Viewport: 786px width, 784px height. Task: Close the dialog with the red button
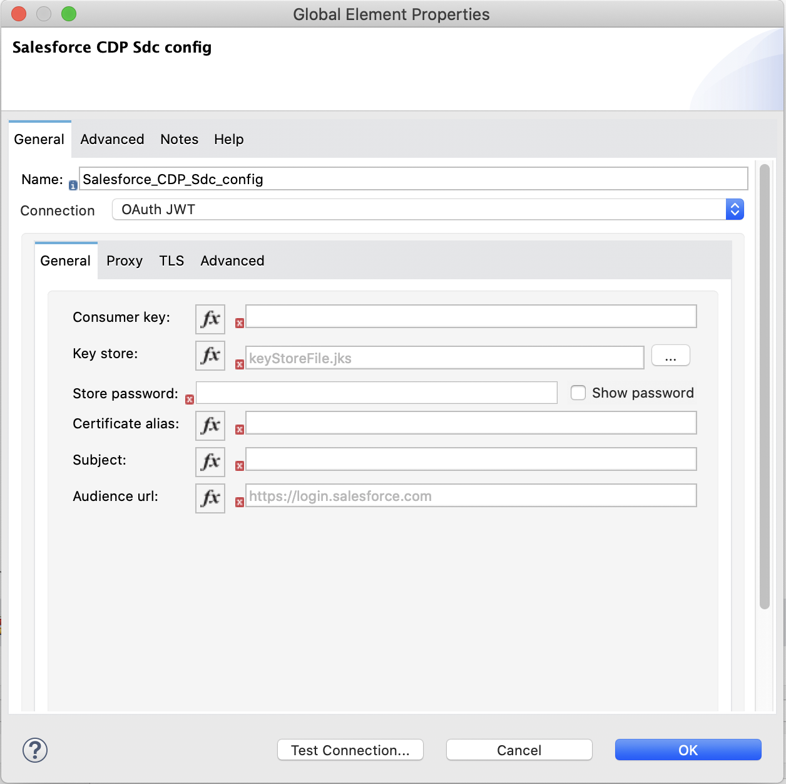19,14
